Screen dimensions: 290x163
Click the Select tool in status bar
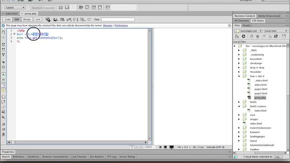coord(132,147)
